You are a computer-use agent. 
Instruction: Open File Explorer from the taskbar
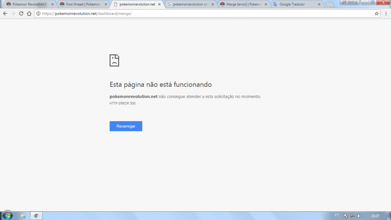(x=23, y=216)
